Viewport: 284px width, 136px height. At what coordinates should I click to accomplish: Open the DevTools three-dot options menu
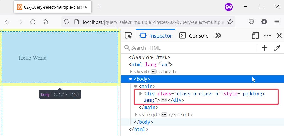(267, 36)
